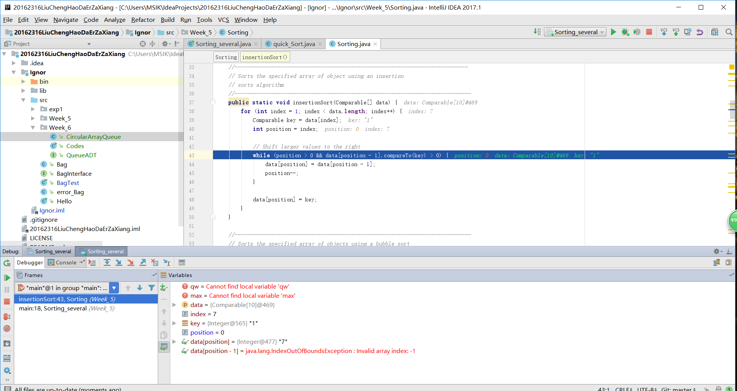Click Drop Frame debugger icon

click(x=155, y=262)
